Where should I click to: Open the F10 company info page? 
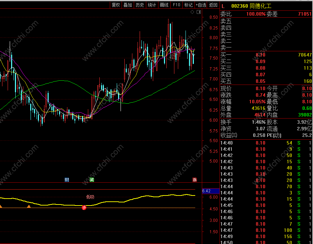pos(176,5)
